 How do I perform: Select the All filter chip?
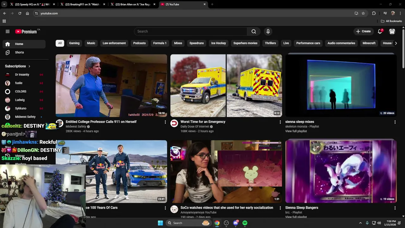60,43
